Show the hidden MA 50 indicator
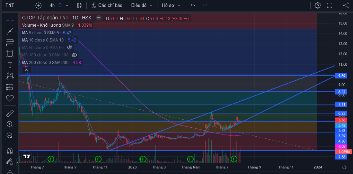The height and width of the screenshot is (174, 353). click(70, 47)
